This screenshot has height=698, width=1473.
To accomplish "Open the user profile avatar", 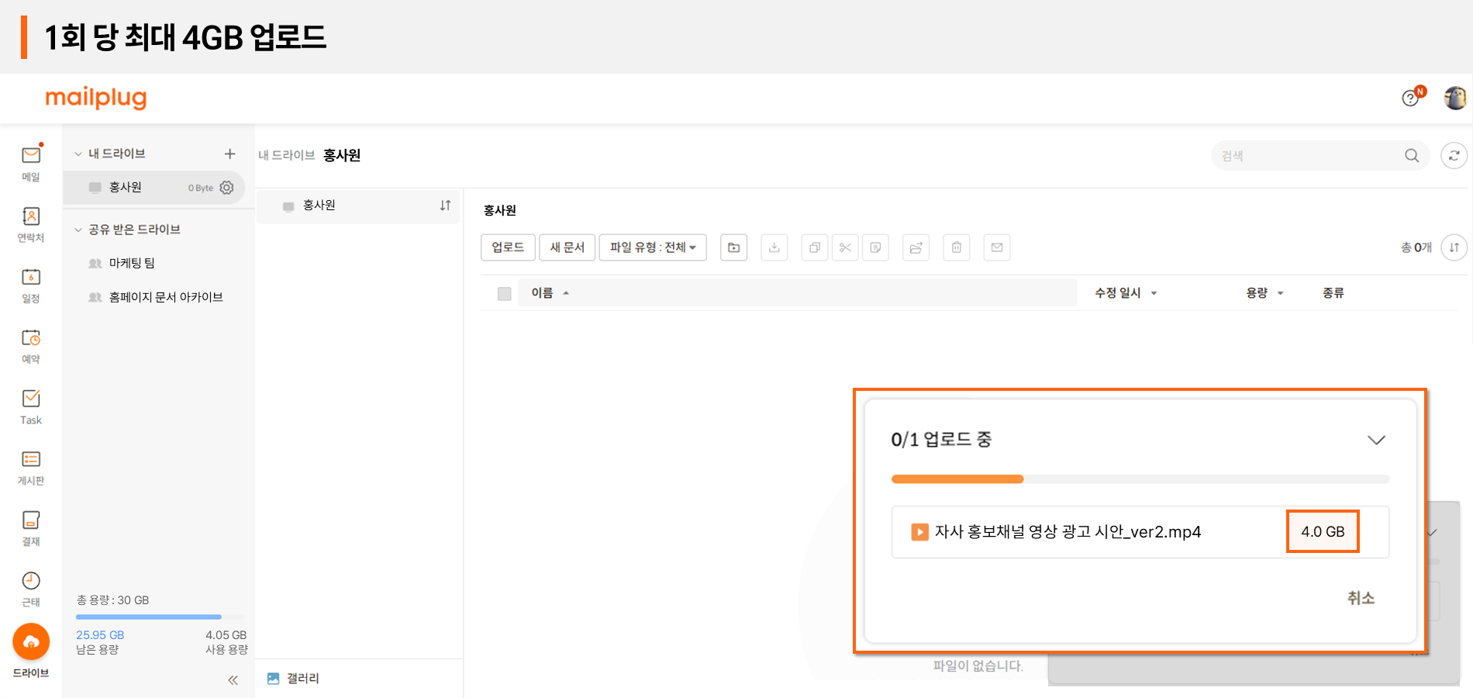I will (1455, 98).
